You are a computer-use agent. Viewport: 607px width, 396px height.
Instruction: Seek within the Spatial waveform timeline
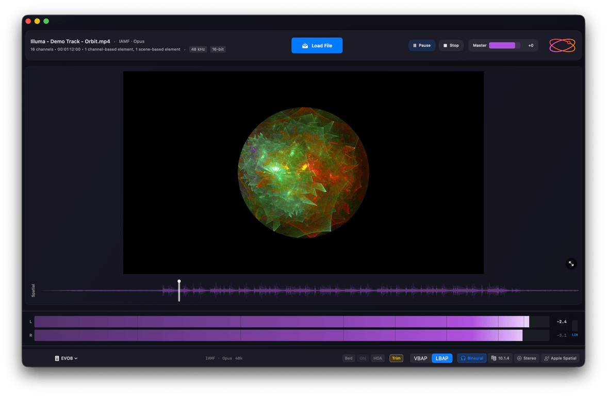pos(310,290)
